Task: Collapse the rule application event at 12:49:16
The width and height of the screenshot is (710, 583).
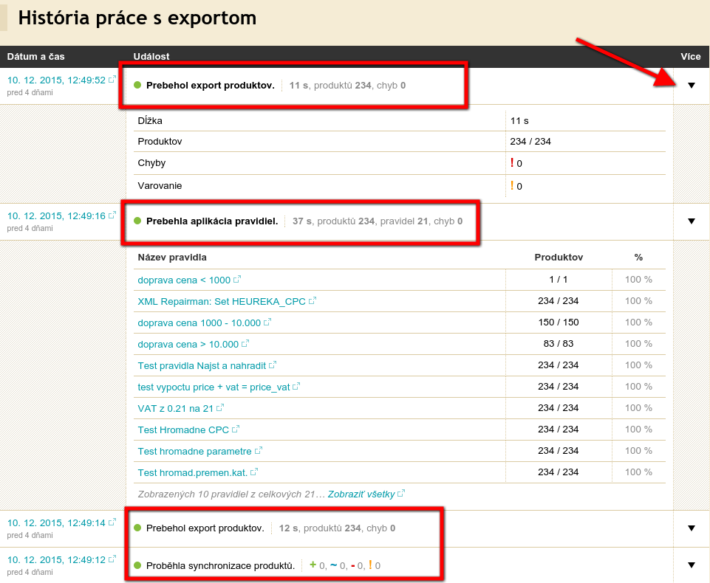Action: [x=692, y=221]
